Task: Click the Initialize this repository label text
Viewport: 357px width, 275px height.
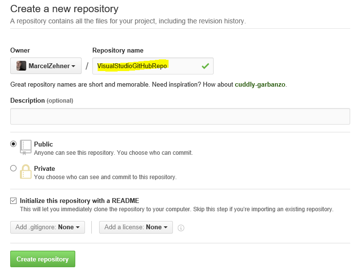Action: pyautogui.click(x=80, y=201)
